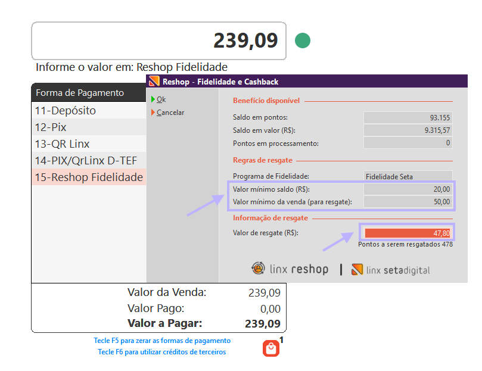The image size is (482, 371).
Task: Select 15-Reshop Fidelidade payment method
Action: (x=89, y=177)
